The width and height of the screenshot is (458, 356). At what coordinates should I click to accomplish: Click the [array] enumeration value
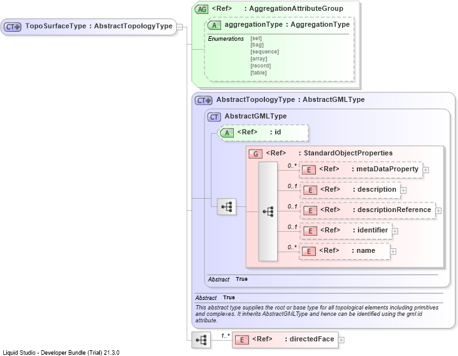tap(259, 59)
